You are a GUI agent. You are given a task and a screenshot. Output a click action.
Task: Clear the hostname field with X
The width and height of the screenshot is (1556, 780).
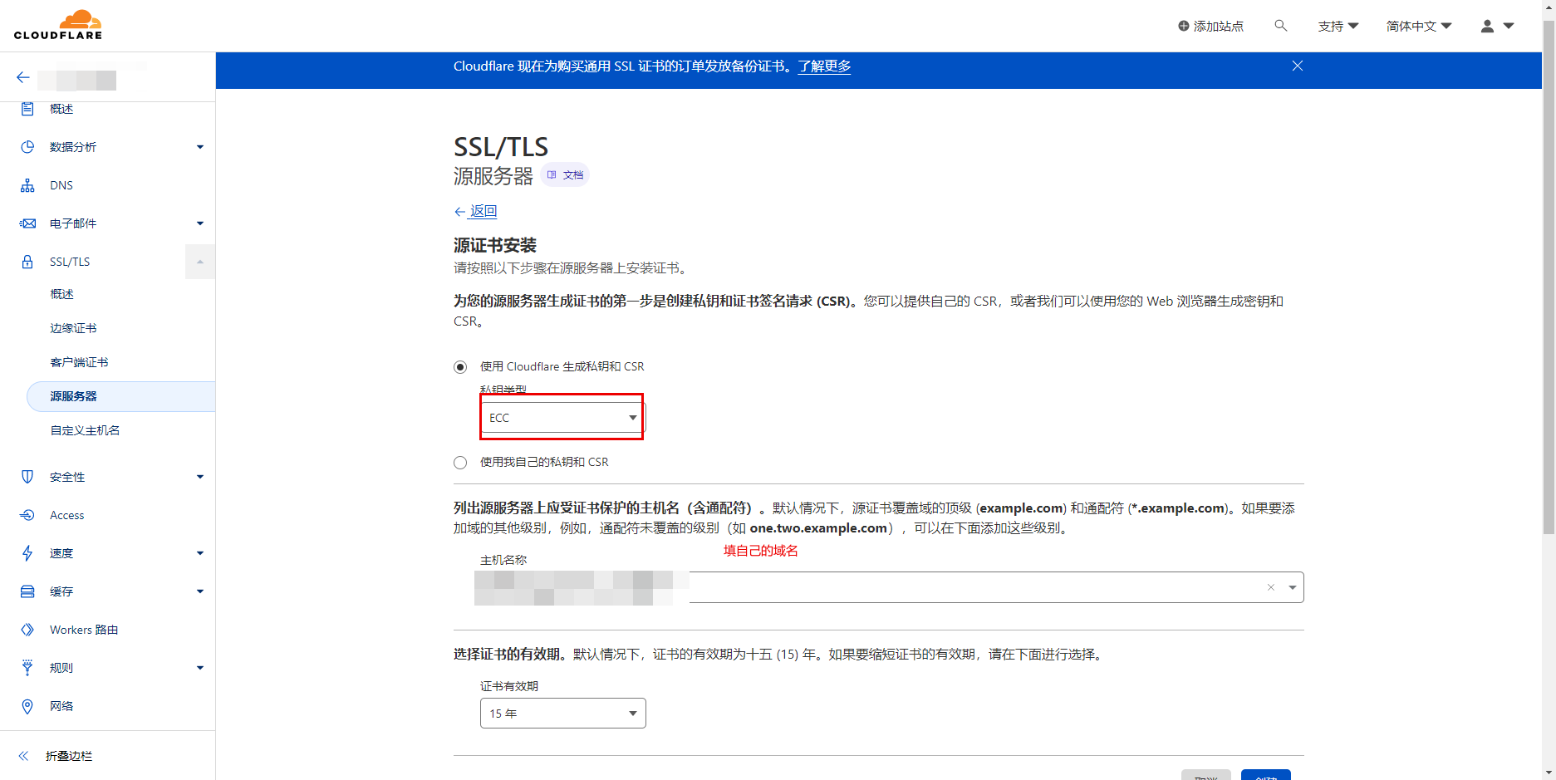pyautogui.click(x=1271, y=587)
